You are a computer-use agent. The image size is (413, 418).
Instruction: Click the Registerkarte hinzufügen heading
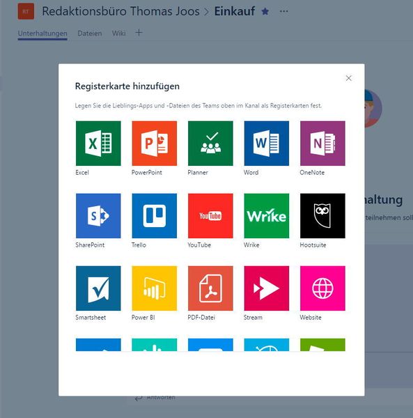pos(127,86)
